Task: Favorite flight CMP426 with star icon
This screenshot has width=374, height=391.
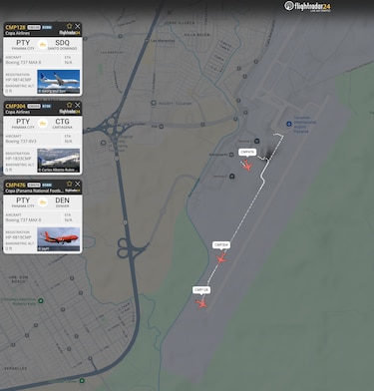Action: tap(69, 184)
